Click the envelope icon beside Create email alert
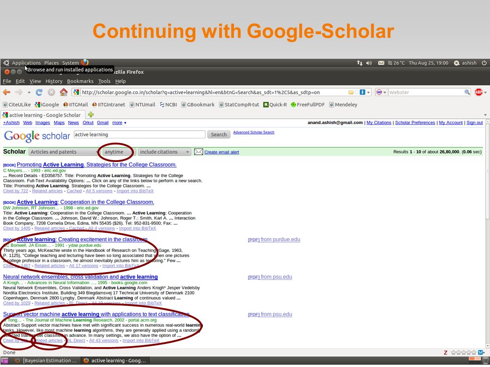Image resolution: width=490 pixels, height=367 pixels. pos(198,152)
